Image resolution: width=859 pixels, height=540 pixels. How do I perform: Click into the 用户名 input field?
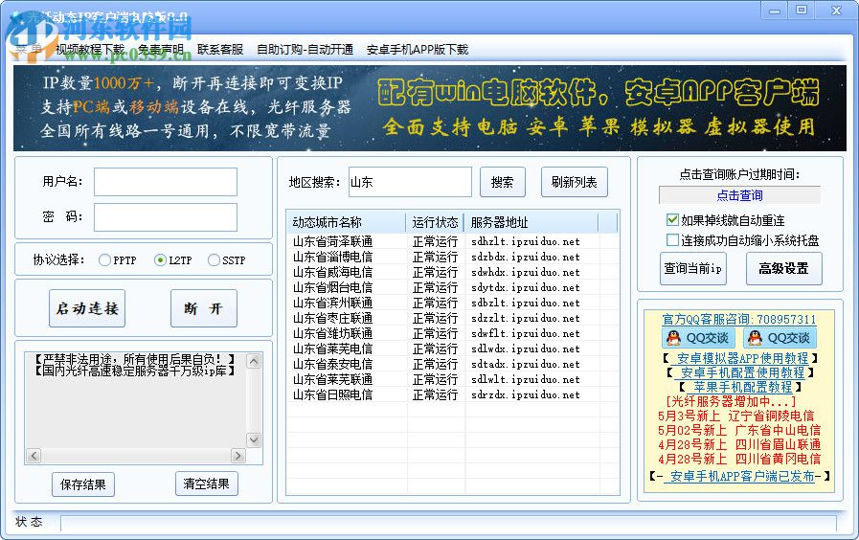tap(166, 182)
